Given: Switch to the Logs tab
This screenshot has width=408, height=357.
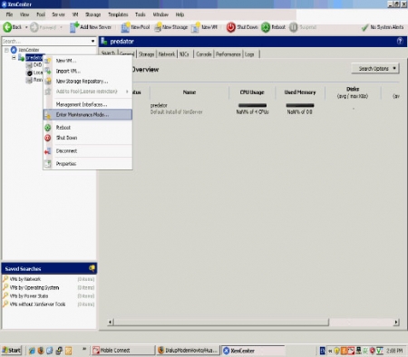Looking at the screenshot, I should [249, 54].
